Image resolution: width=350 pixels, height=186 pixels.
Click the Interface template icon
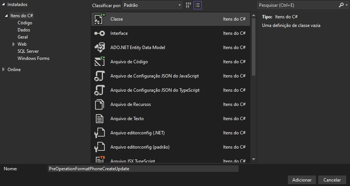tap(99, 33)
